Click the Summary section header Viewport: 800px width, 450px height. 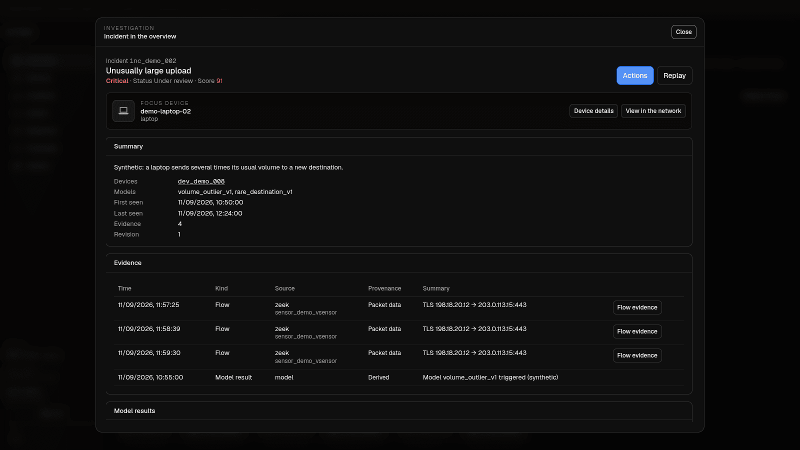pos(128,146)
